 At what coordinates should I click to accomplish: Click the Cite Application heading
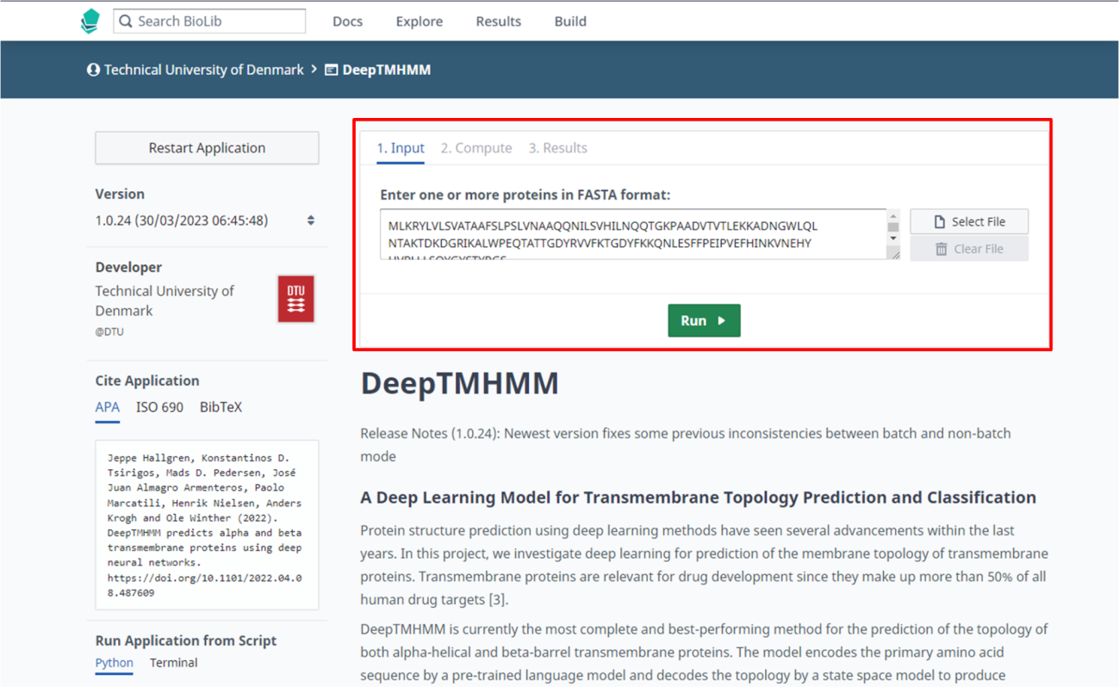tap(147, 381)
